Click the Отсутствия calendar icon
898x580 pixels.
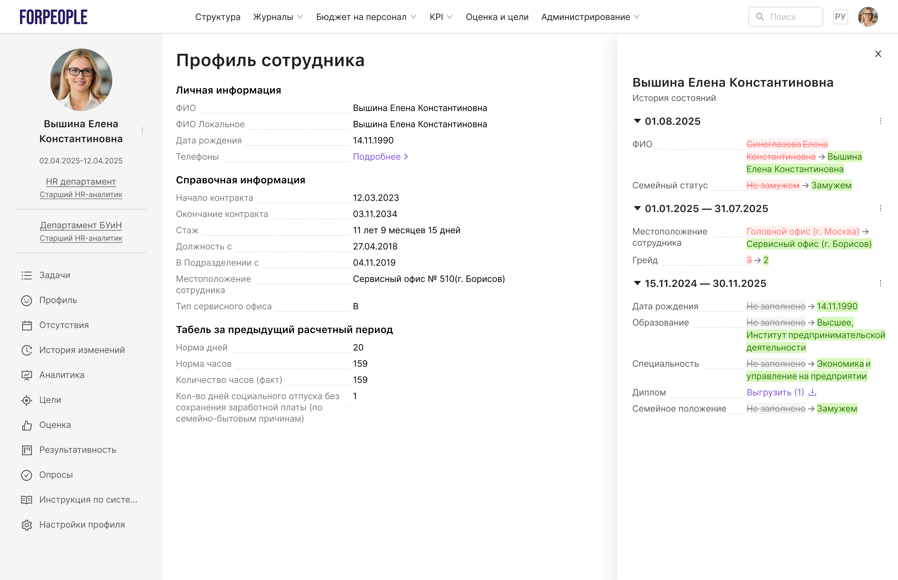[27, 325]
